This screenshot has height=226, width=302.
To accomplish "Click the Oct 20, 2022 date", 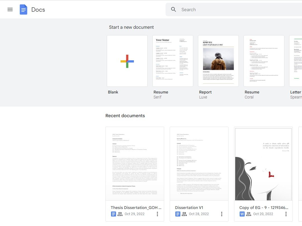I will pyautogui.click(x=263, y=214).
